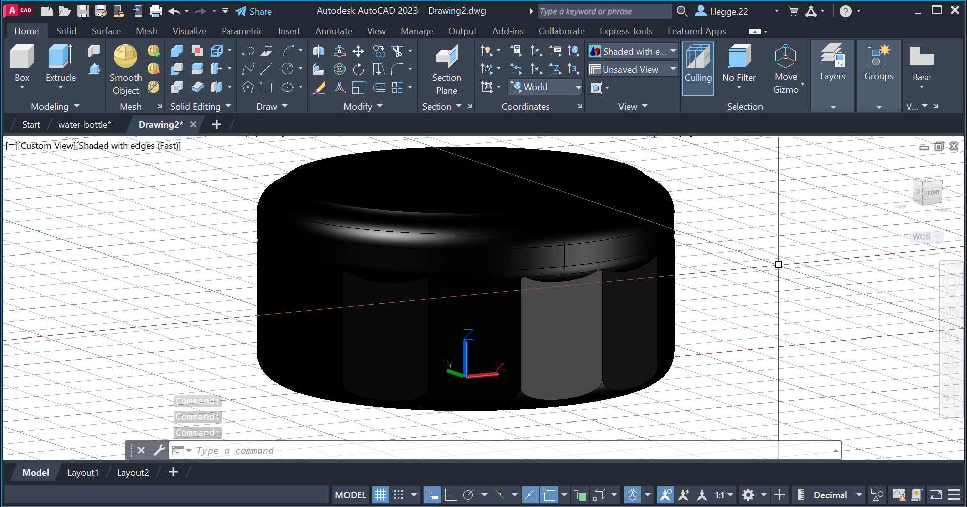Add a new drawing tab with plus
This screenshot has height=507, width=967.
(216, 124)
